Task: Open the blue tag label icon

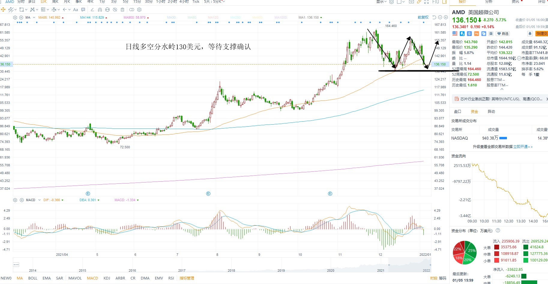Action: [x=484, y=34]
